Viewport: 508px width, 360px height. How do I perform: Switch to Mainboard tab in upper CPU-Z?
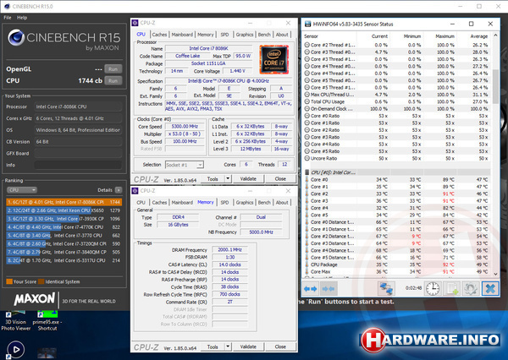(x=182, y=35)
